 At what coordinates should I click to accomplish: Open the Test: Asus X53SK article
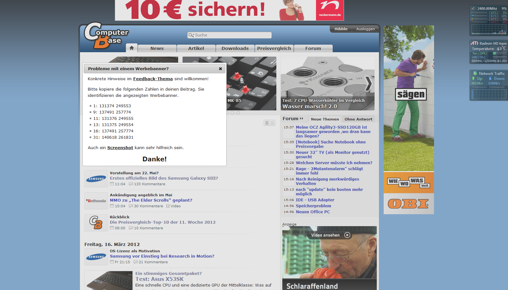point(160,279)
